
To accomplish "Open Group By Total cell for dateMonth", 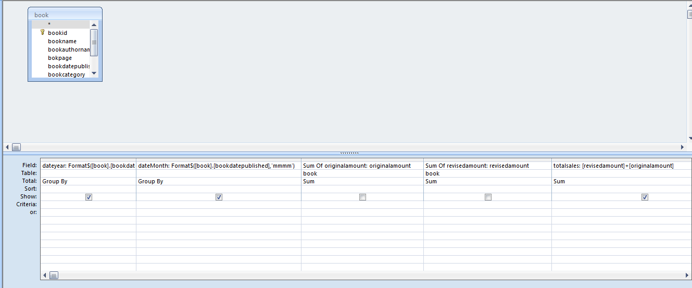I will pyautogui.click(x=219, y=181).
